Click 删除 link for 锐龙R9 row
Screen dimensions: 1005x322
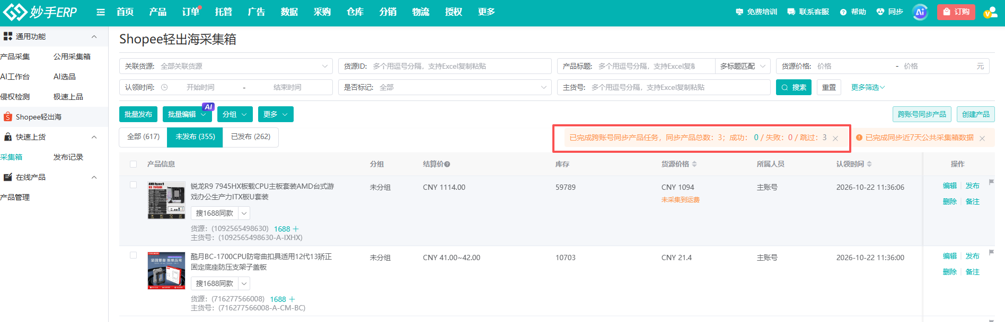tap(950, 201)
